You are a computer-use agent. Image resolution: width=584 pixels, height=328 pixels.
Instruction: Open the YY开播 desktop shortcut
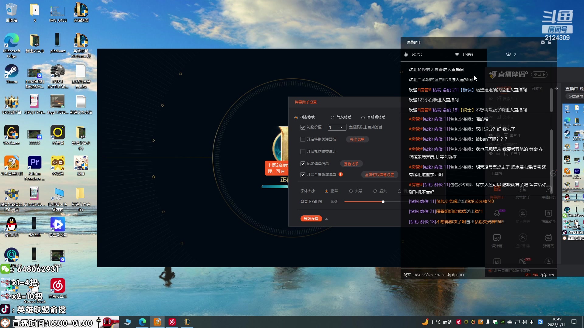[58, 135]
